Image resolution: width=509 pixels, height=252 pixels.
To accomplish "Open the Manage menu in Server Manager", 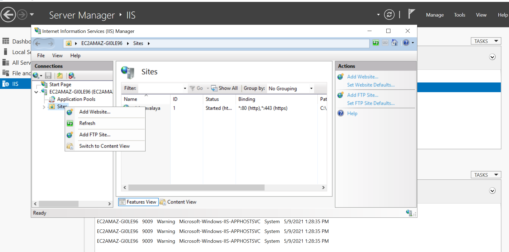I will 435,15.
